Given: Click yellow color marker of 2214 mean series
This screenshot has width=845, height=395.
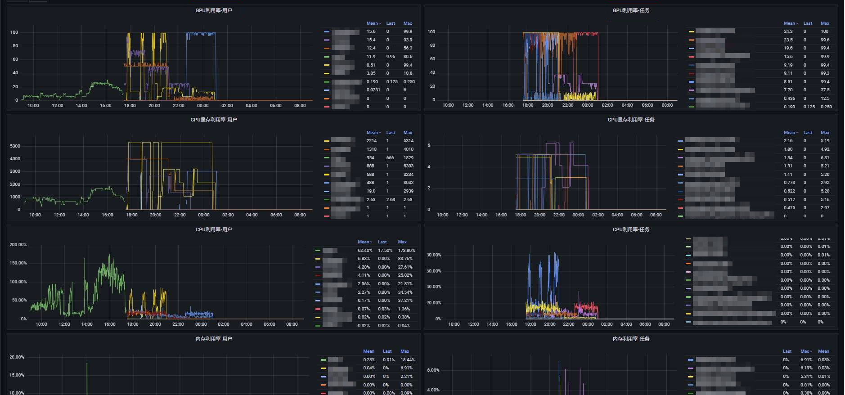Looking at the screenshot, I should [x=327, y=141].
